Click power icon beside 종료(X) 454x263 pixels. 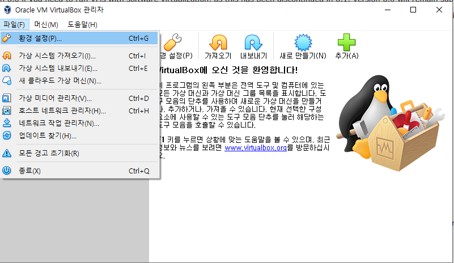click(x=7, y=171)
